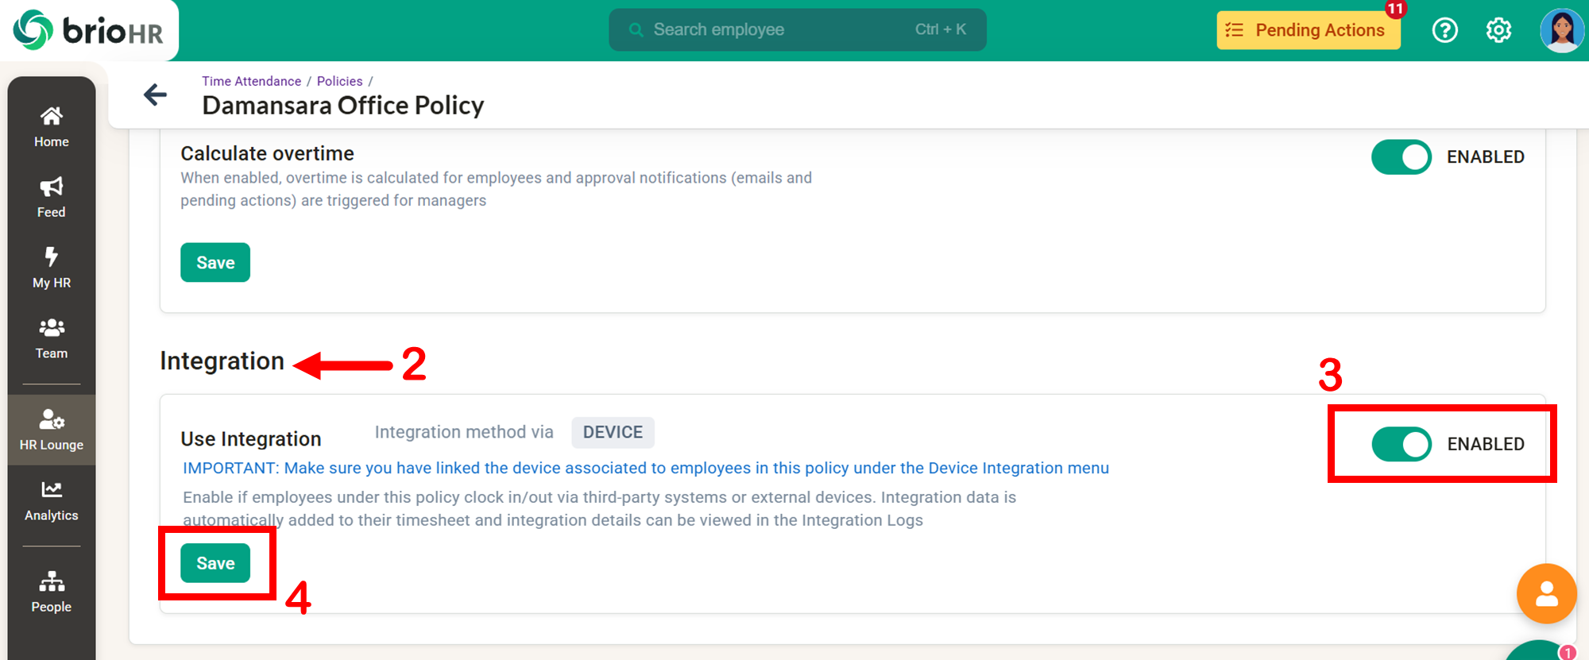1589x660 pixels.
Task: Open the settings gear icon
Action: (1498, 30)
